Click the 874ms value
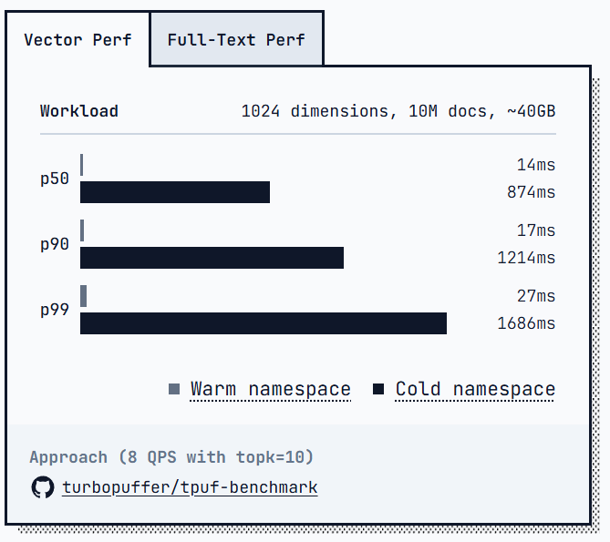This screenshot has height=542, width=610. [x=531, y=192]
